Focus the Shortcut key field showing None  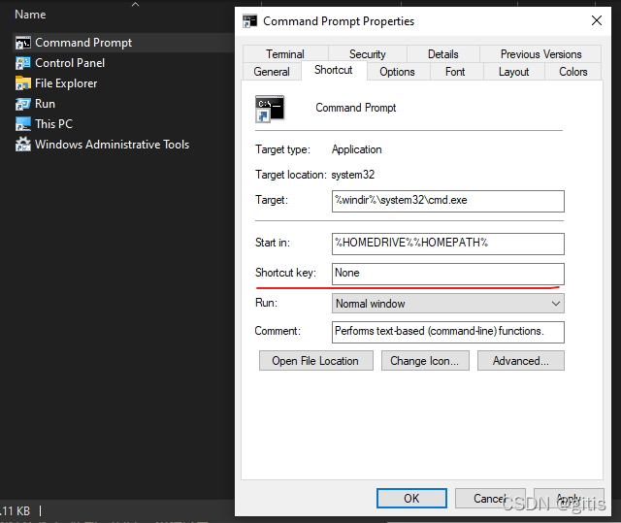(448, 274)
